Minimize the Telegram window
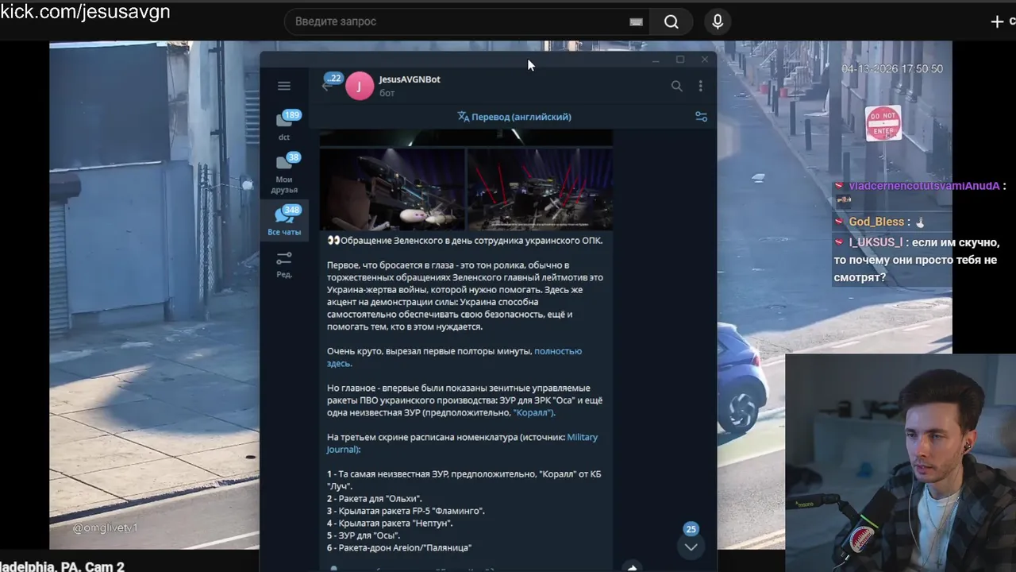The width and height of the screenshot is (1016, 572). (x=656, y=60)
